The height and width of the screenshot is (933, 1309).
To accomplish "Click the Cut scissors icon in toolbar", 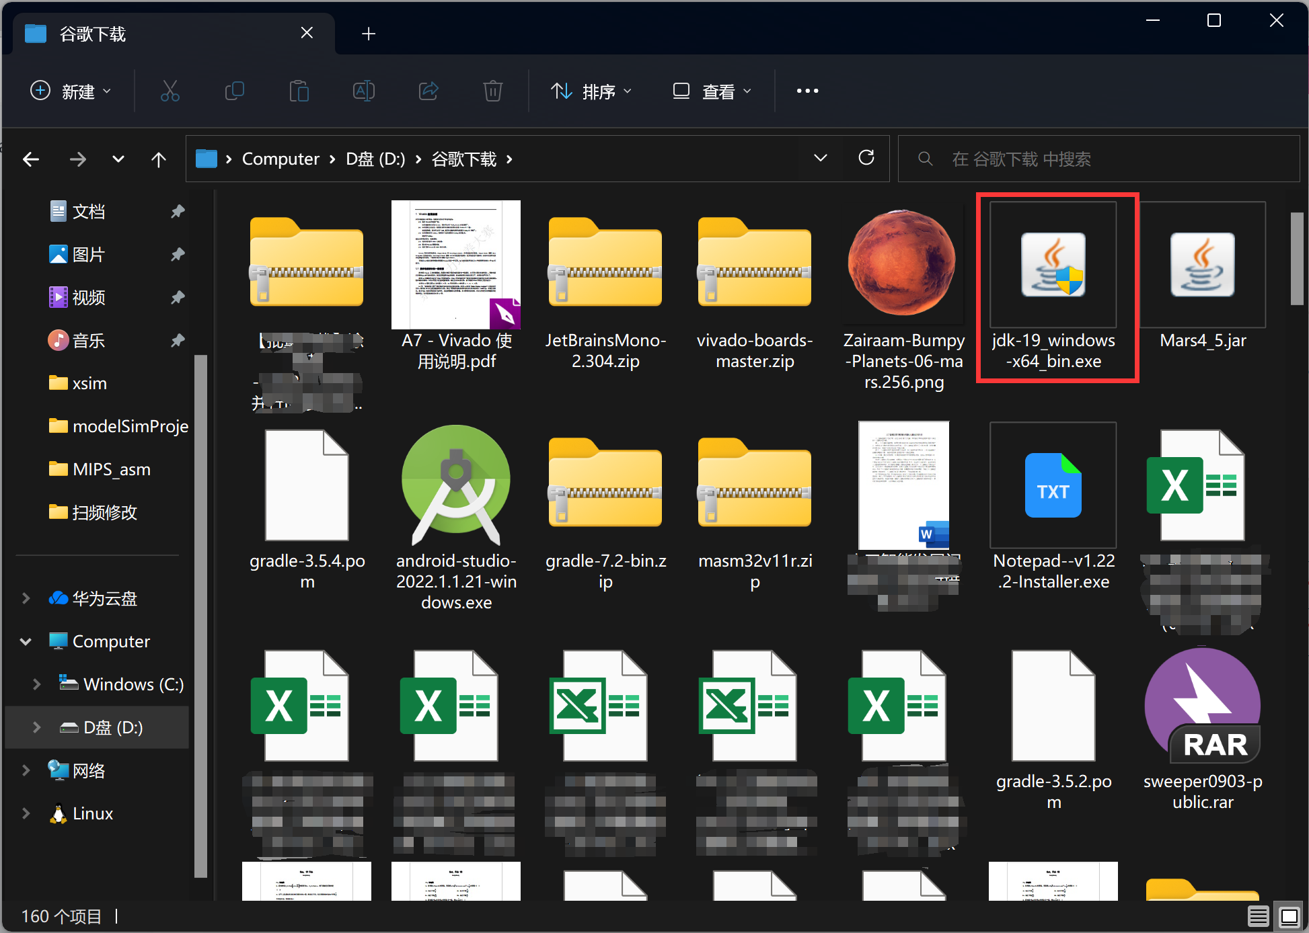I will click(x=170, y=91).
